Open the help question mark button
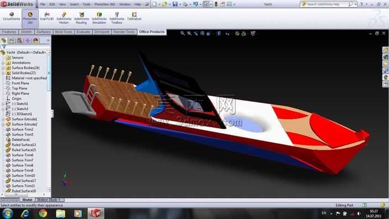 [x=361, y=4]
